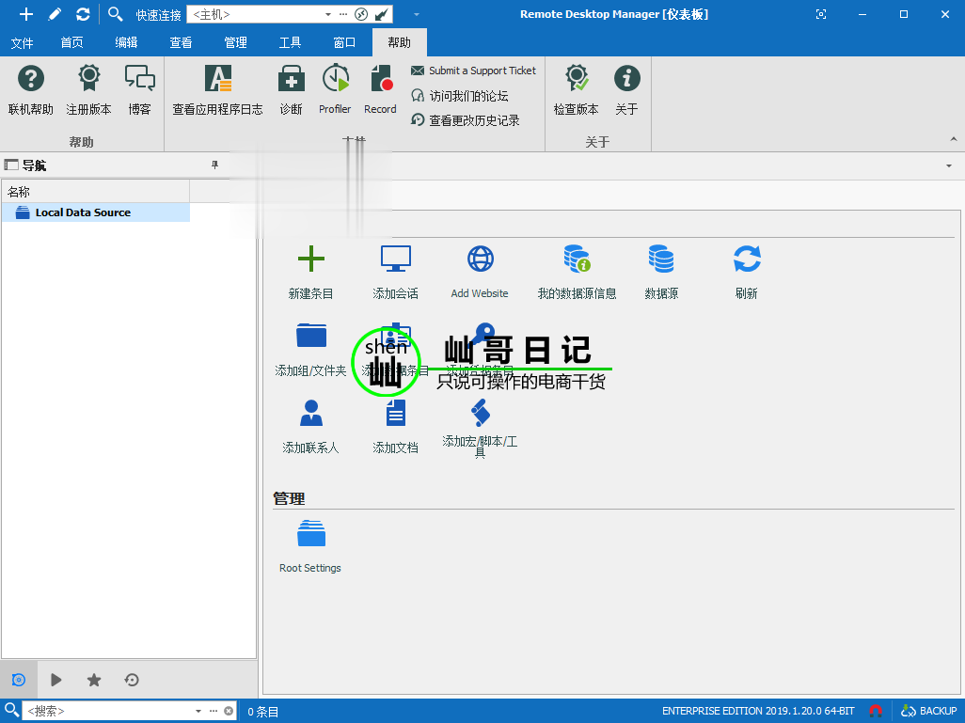
Task: Click 访问我们的论坛 forum link
Action: [460, 96]
